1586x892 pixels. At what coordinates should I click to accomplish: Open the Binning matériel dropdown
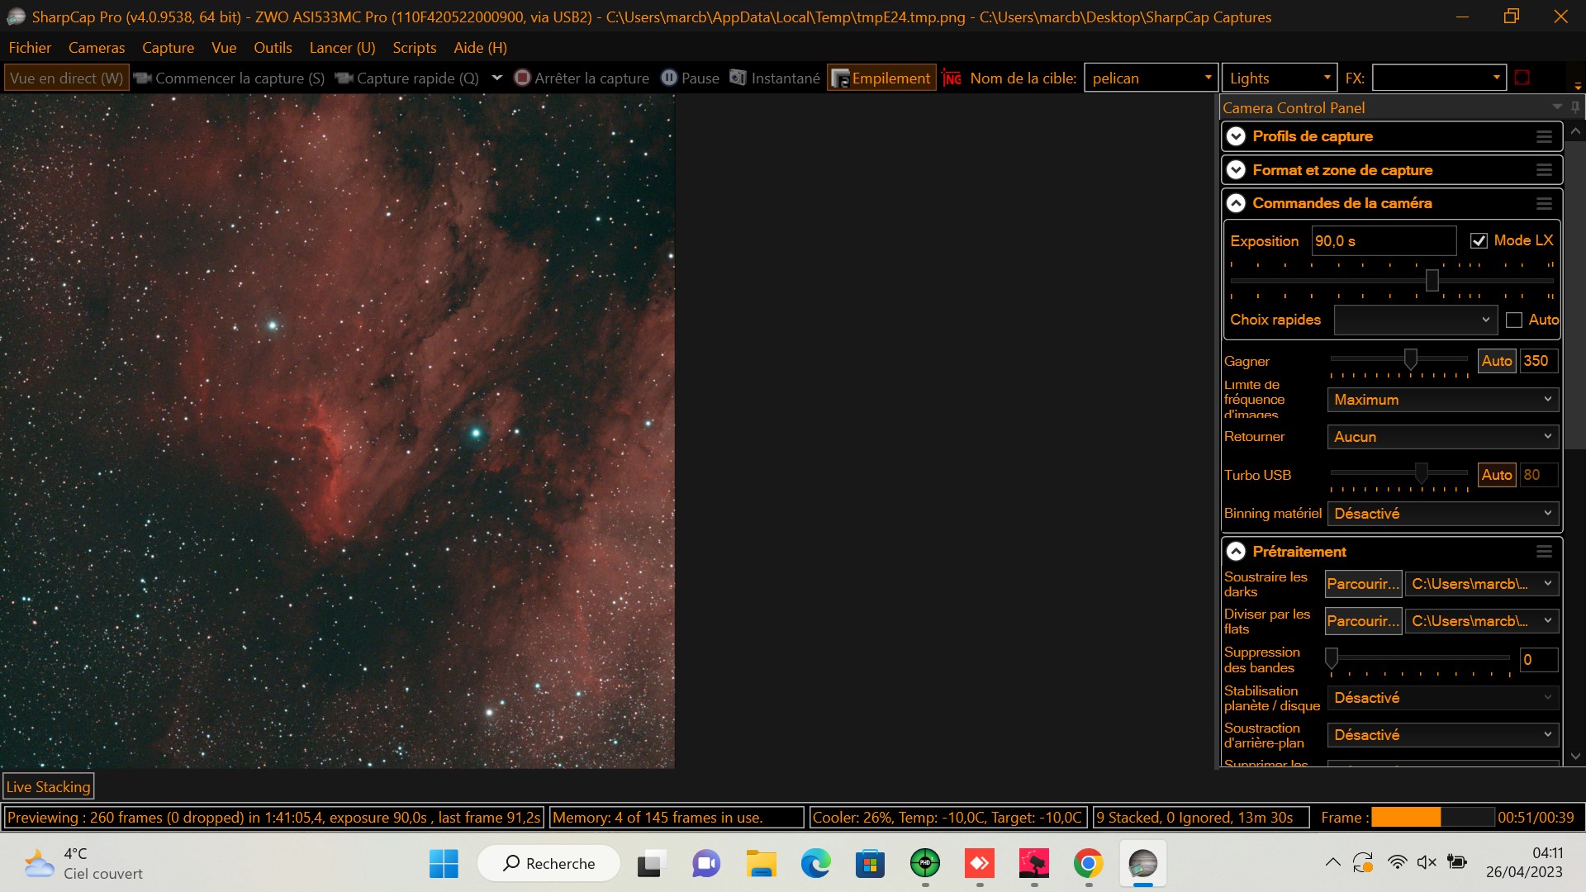(x=1442, y=514)
